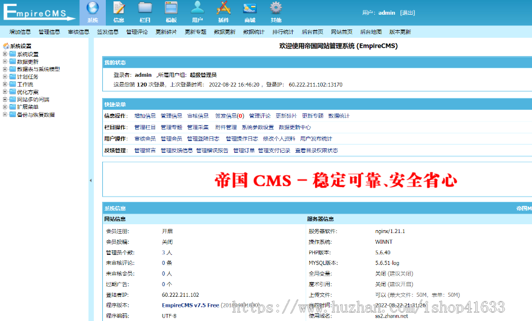Image resolution: width=532 pixels, height=321 pixels.
Task: Select 数据统计 in the sub menu bar
Action: pyautogui.click(x=254, y=32)
